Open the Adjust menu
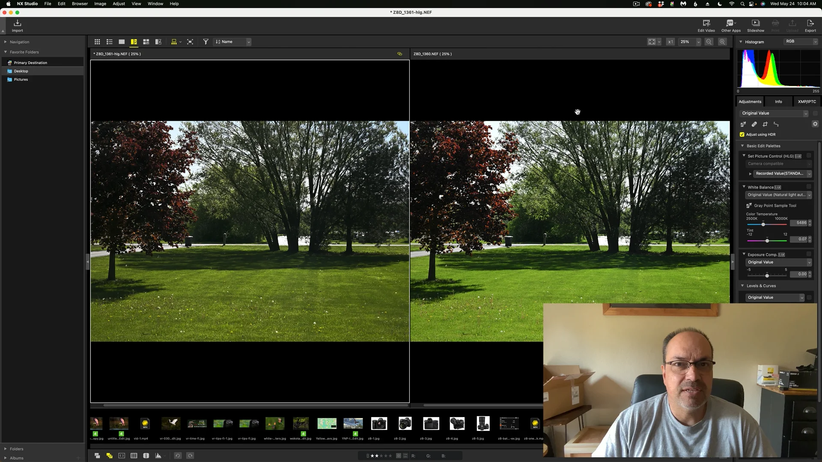Image resolution: width=822 pixels, height=462 pixels. point(119,3)
